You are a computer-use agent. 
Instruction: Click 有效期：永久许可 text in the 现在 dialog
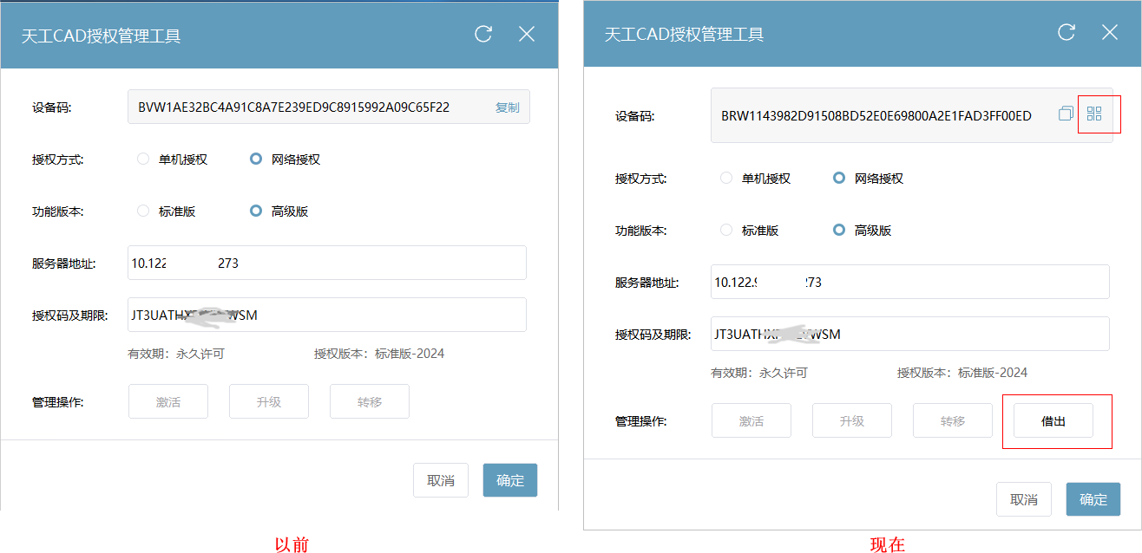[760, 373]
